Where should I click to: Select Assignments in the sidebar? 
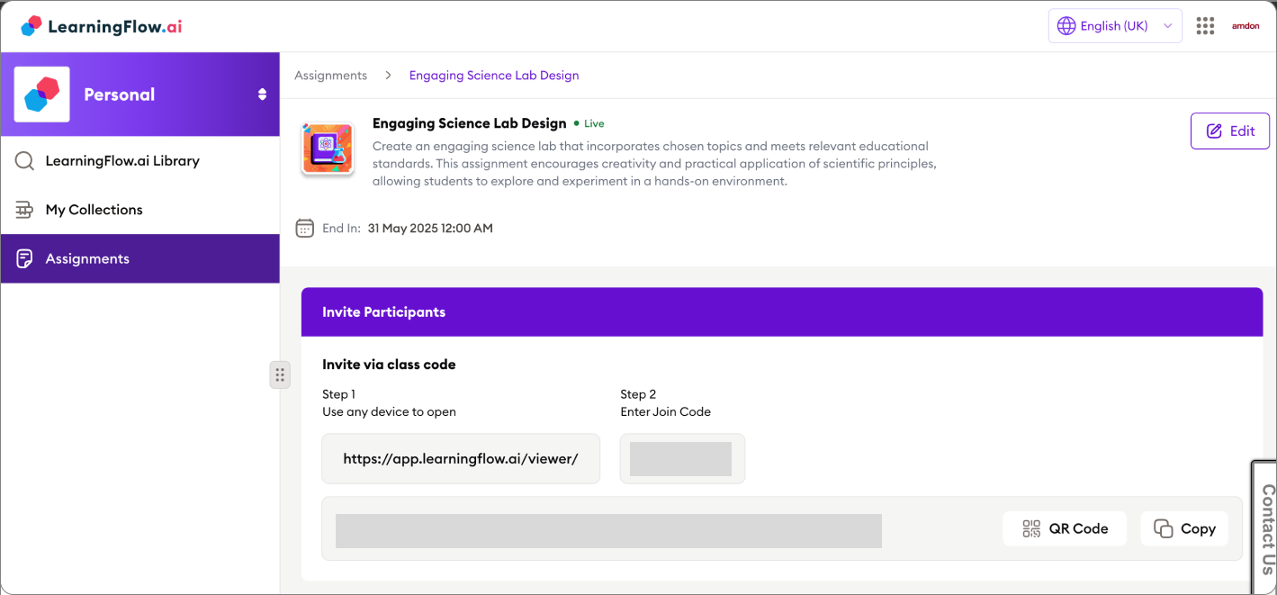point(86,258)
